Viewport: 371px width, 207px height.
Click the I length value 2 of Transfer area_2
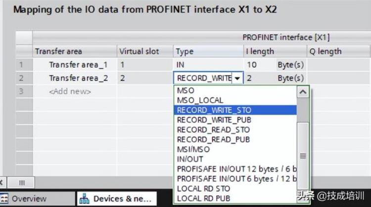(249, 78)
